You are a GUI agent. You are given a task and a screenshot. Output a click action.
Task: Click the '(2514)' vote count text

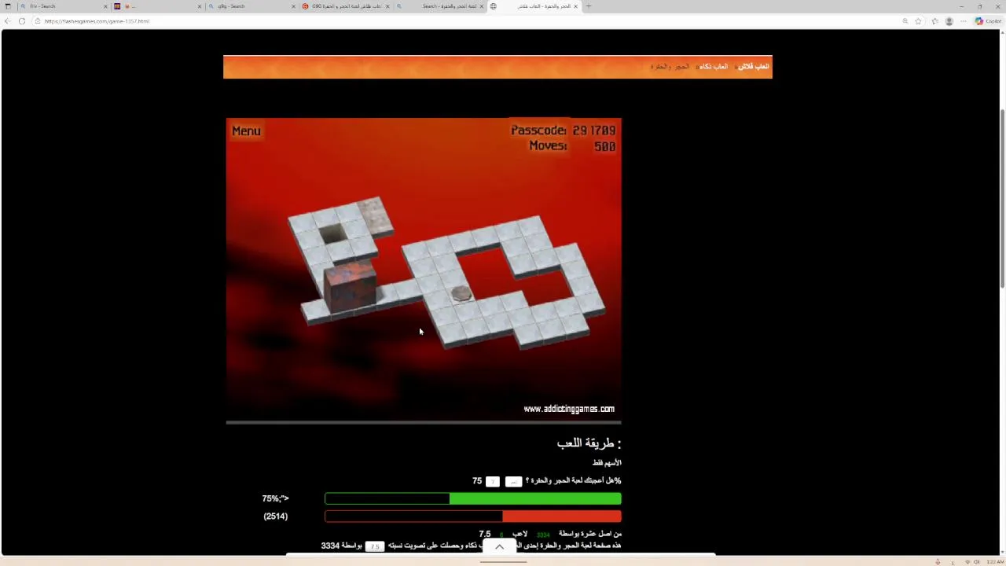tap(275, 516)
